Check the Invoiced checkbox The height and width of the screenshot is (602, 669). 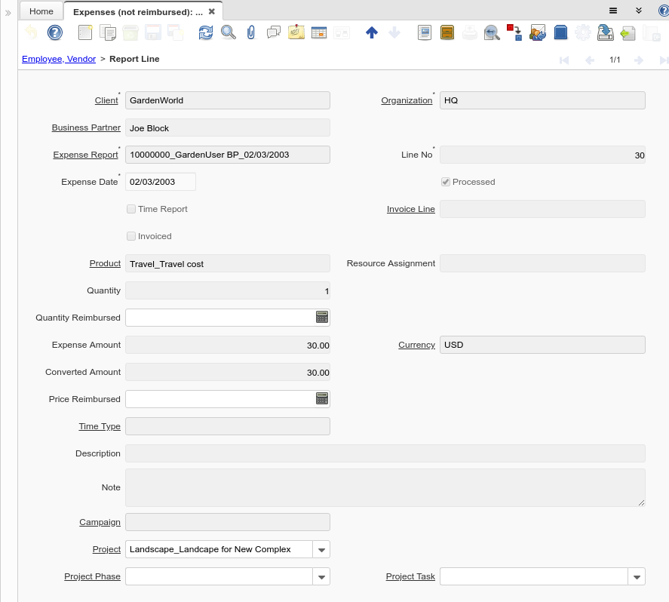pos(130,236)
